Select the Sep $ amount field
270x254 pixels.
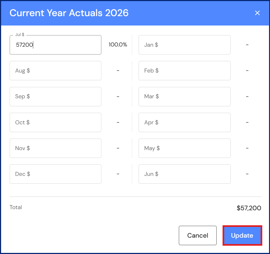pos(56,96)
